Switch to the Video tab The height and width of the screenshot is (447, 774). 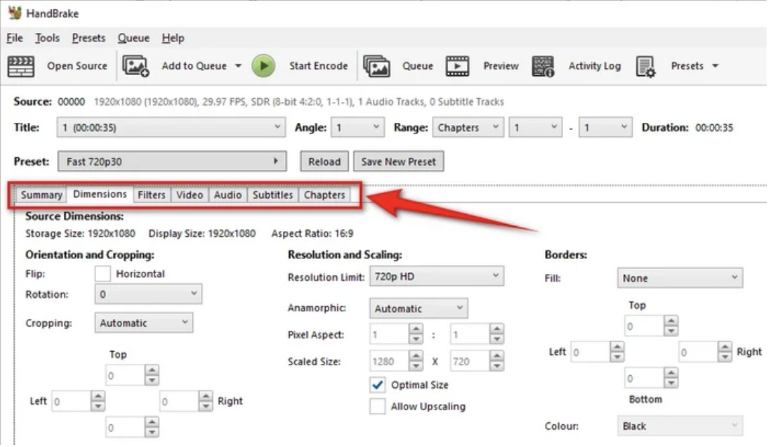[x=189, y=195]
